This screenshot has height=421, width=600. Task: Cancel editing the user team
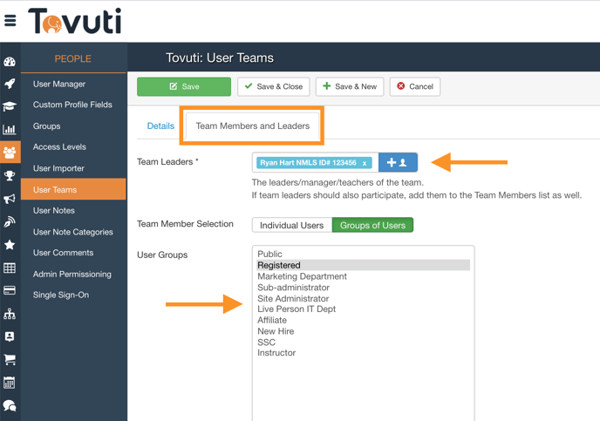414,86
